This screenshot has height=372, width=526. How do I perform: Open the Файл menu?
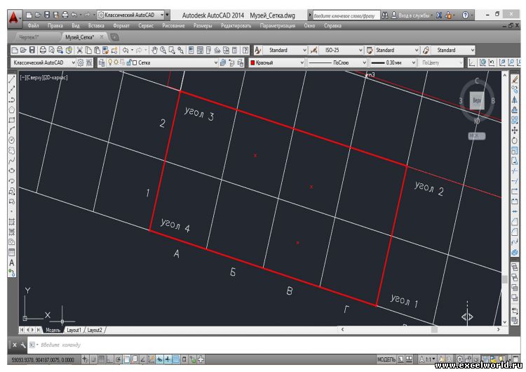(x=33, y=26)
